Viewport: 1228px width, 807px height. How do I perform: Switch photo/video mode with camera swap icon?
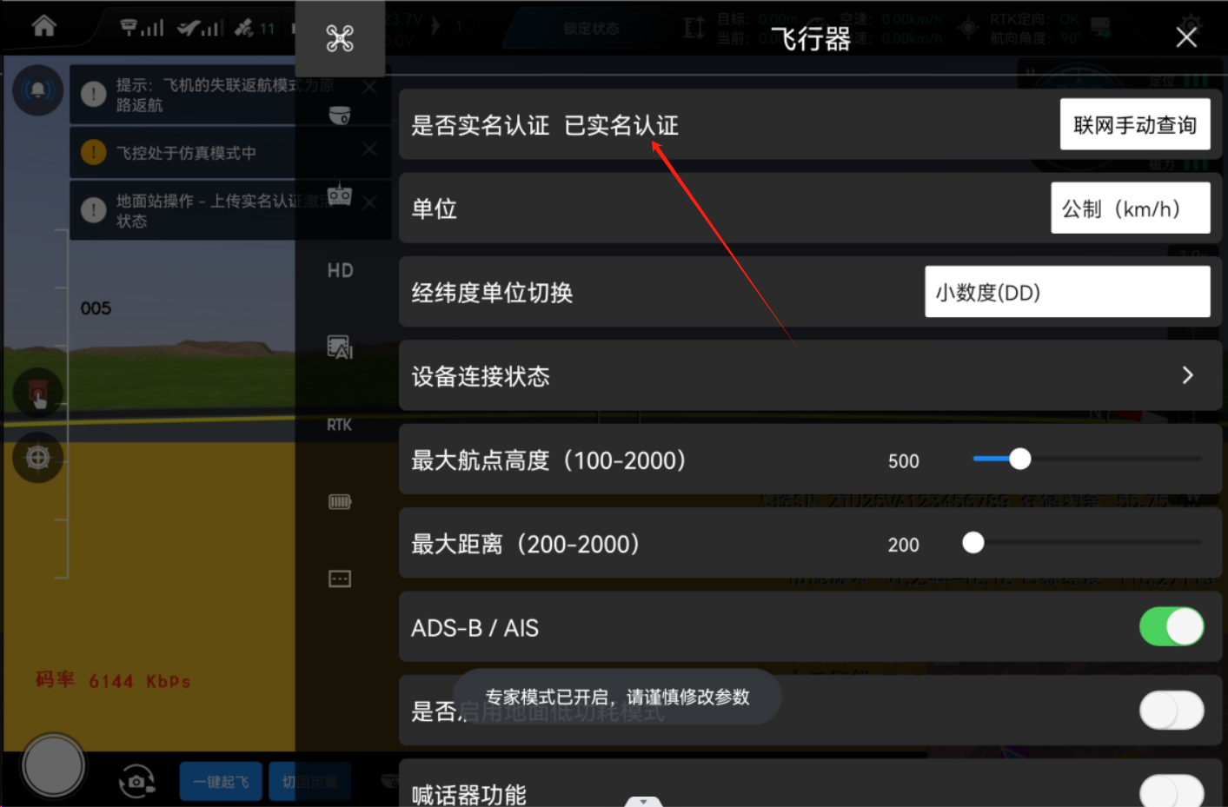(x=136, y=781)
